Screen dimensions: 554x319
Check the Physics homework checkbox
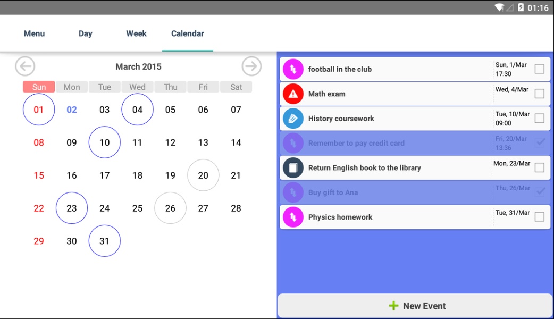(x=540, y=216)
